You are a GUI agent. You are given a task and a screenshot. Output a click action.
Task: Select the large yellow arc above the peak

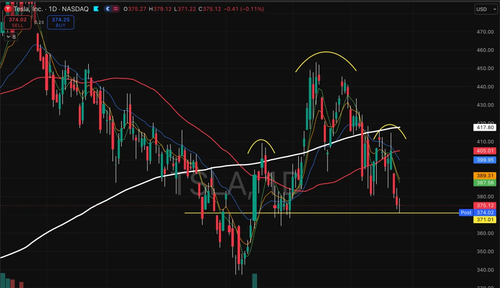(x=326, y=52)
